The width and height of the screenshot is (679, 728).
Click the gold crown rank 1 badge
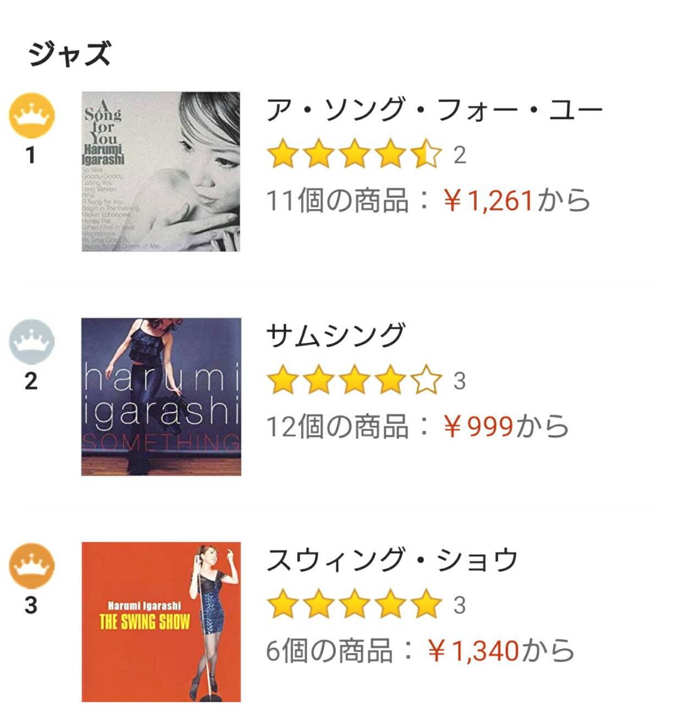[x=32, y=115]
